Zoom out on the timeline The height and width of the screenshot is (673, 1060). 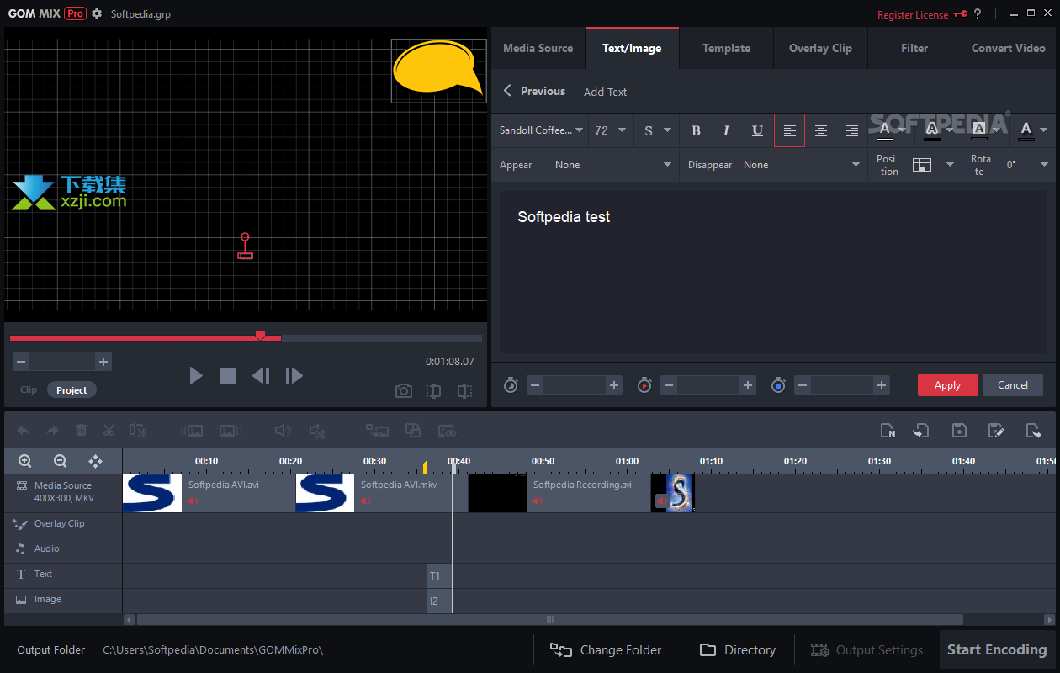pyautogui.click(x=60, y=461)
